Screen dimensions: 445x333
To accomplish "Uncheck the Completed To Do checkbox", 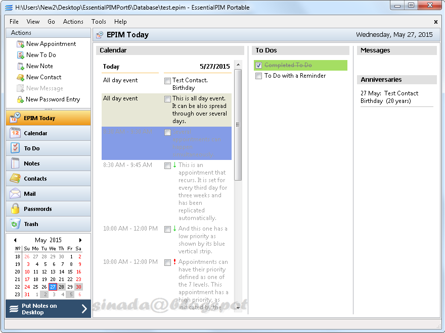I will [x=258, y=66].
